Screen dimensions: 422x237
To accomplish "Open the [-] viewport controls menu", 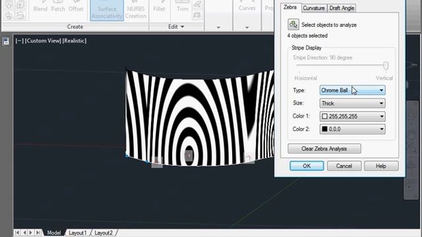I will coord(19,41).
